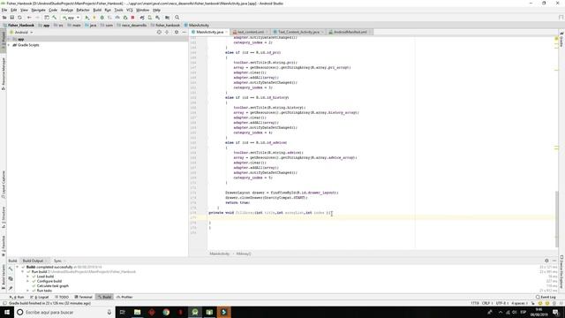The width and height of the screenshot is (565, 318).
Task: Collapse the Run build node
Action: tap(23, 272)
